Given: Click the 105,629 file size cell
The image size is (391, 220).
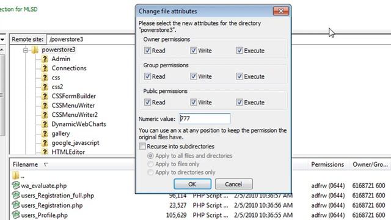Looking at the screenshot, I should (x=177, y=215).
